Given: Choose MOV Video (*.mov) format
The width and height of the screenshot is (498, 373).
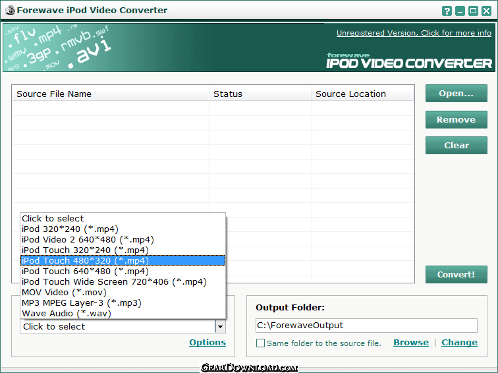Looking at the screenshot, I should point(123,293).
